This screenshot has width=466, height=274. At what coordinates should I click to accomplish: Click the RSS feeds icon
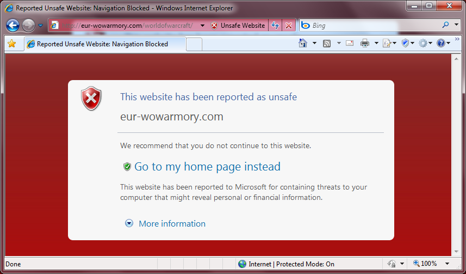327,44
